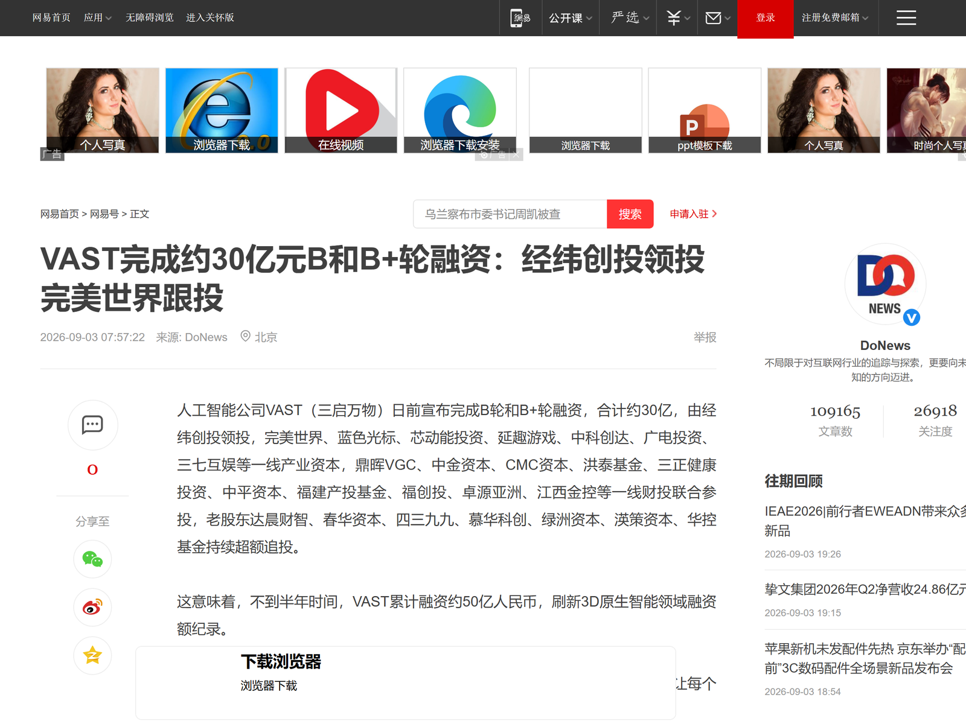
Task: Open the ppt模板下载 ad thumbnail
Action: pyautogui.click(x=705, y=110)
